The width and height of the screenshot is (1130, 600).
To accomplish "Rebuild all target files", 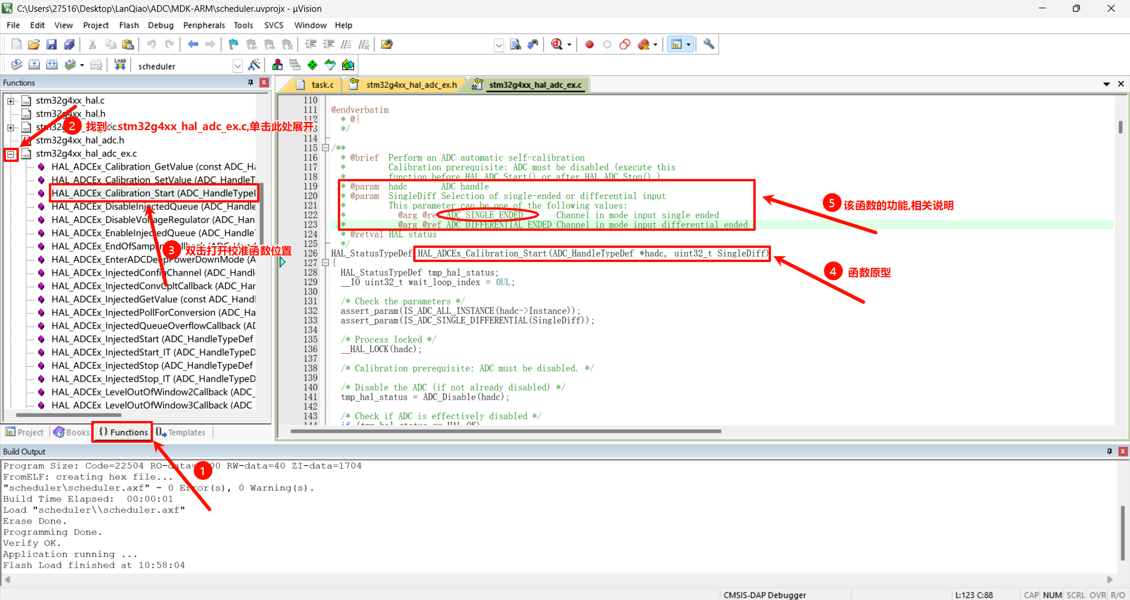I will point(52,65).
